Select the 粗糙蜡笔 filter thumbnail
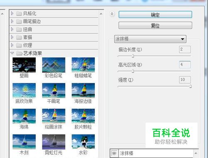The height and width of the screenshot is (158, 208). (83, 65)
